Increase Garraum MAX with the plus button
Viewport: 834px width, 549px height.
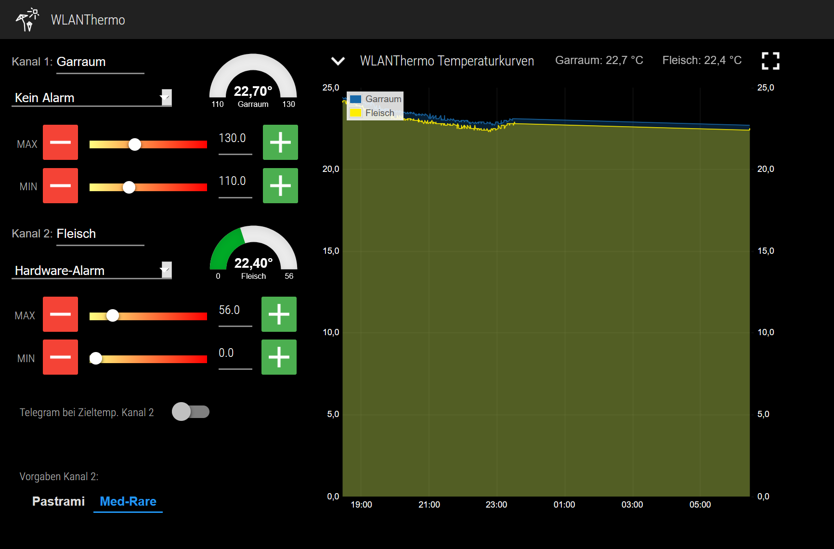[280, 142]
